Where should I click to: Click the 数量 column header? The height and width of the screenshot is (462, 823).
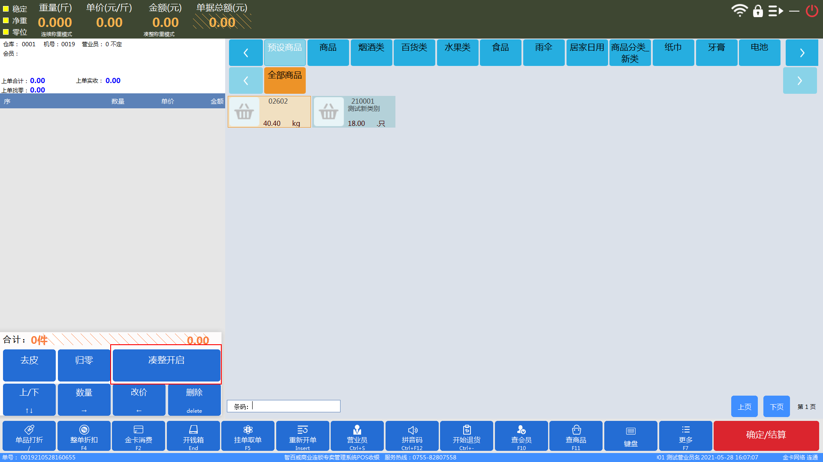(118, 101)
